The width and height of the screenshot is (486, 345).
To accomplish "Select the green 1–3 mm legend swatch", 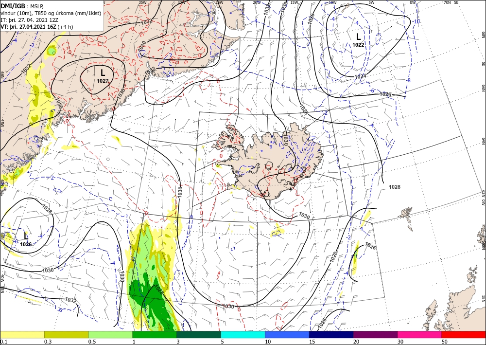I will pyautogui.click(x=155, y=334).
